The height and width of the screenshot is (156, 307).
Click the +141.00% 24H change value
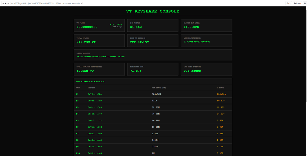pos(116,24)
